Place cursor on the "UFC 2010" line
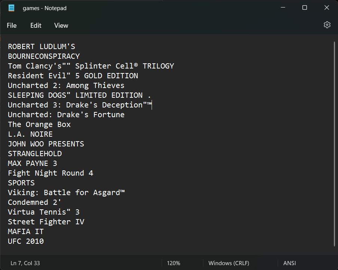 [26, 241]
